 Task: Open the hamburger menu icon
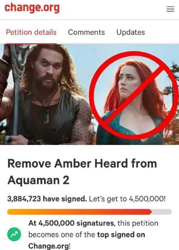click(170, 9)
